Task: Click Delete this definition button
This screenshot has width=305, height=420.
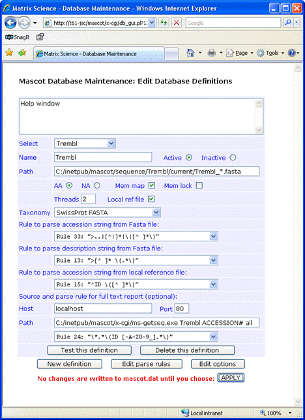Action: click(187, 350)
